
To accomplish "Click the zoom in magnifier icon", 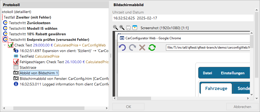I will [x=122, y=28].
